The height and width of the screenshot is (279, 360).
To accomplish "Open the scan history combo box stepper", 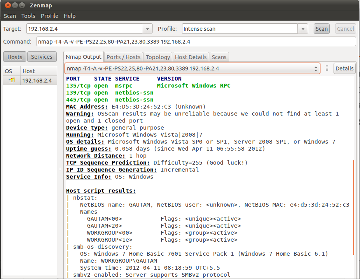I will click(x=315, y=68).
